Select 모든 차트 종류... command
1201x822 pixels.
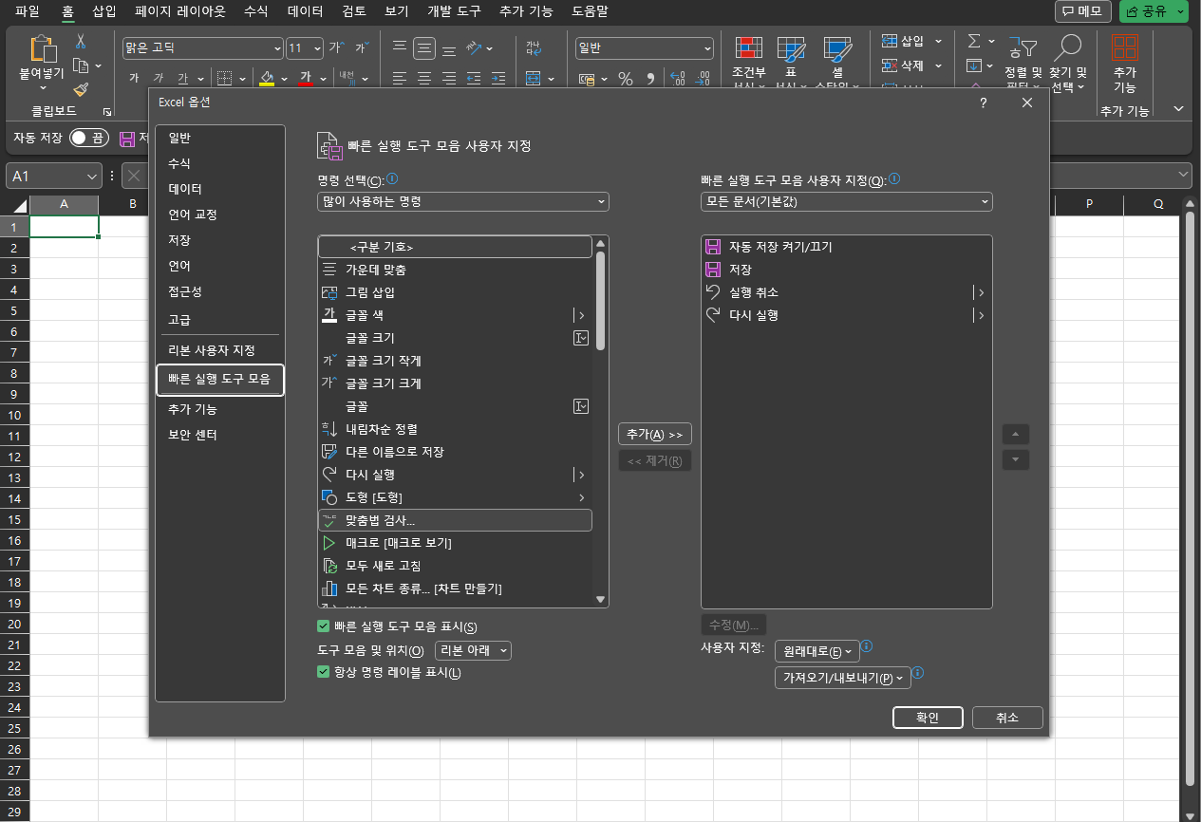tap(455, 588)
